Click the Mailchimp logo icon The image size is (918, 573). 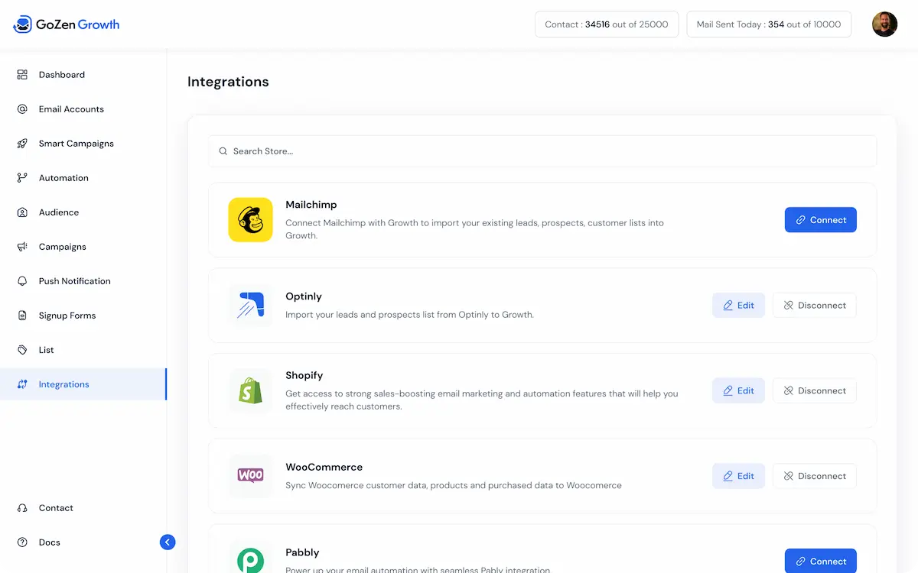(250, 219)
